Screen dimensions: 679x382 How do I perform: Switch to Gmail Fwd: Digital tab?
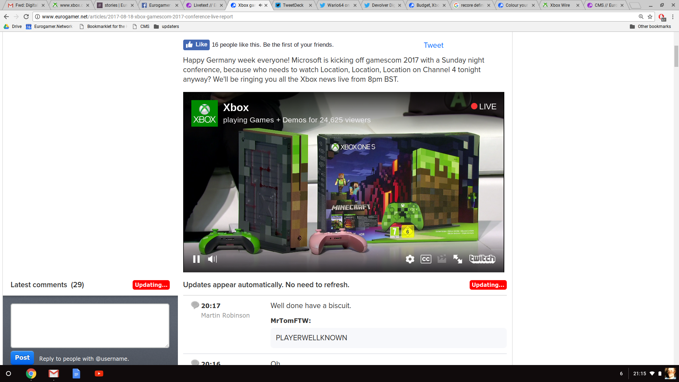[26, 5]
